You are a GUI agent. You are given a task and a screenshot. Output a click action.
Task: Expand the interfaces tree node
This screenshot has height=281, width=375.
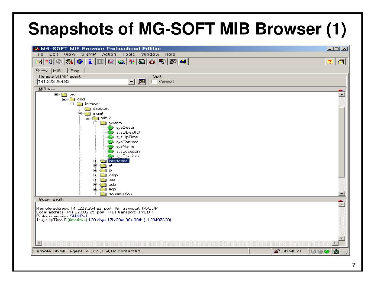point(96,161)
